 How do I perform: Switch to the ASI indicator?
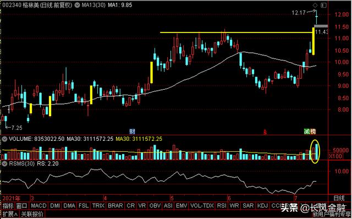[x=168, y=206]
